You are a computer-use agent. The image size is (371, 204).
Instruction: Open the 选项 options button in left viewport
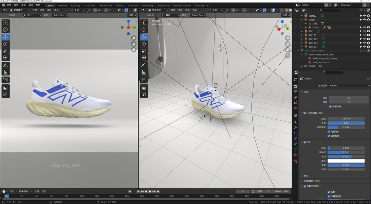[x=132, y=15]
